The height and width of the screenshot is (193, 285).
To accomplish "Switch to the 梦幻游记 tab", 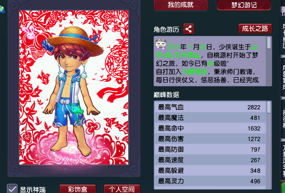I will pyautogui.click(x=244, y=5).
